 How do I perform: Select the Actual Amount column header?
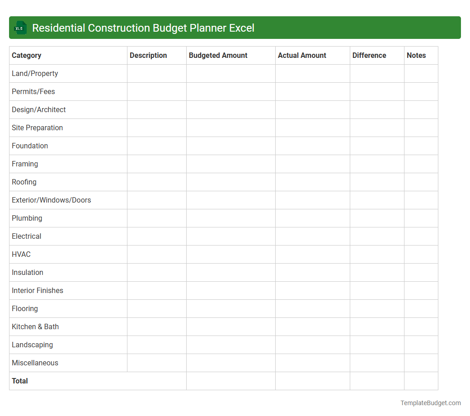point(302,55)
